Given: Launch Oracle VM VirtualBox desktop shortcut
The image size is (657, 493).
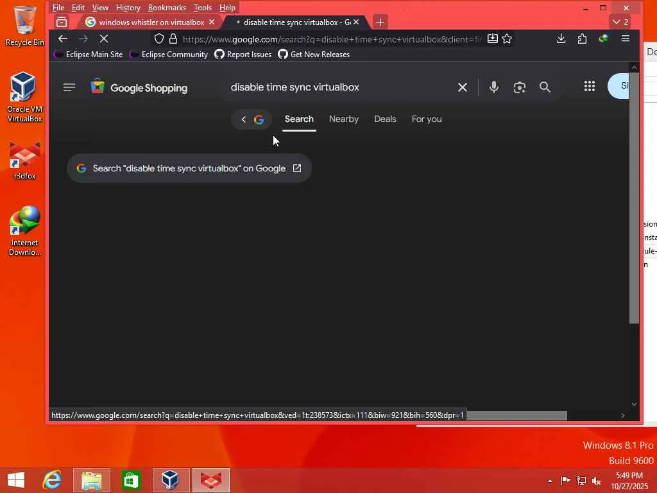Looking at the screenshot, I should tap(24, 98).
